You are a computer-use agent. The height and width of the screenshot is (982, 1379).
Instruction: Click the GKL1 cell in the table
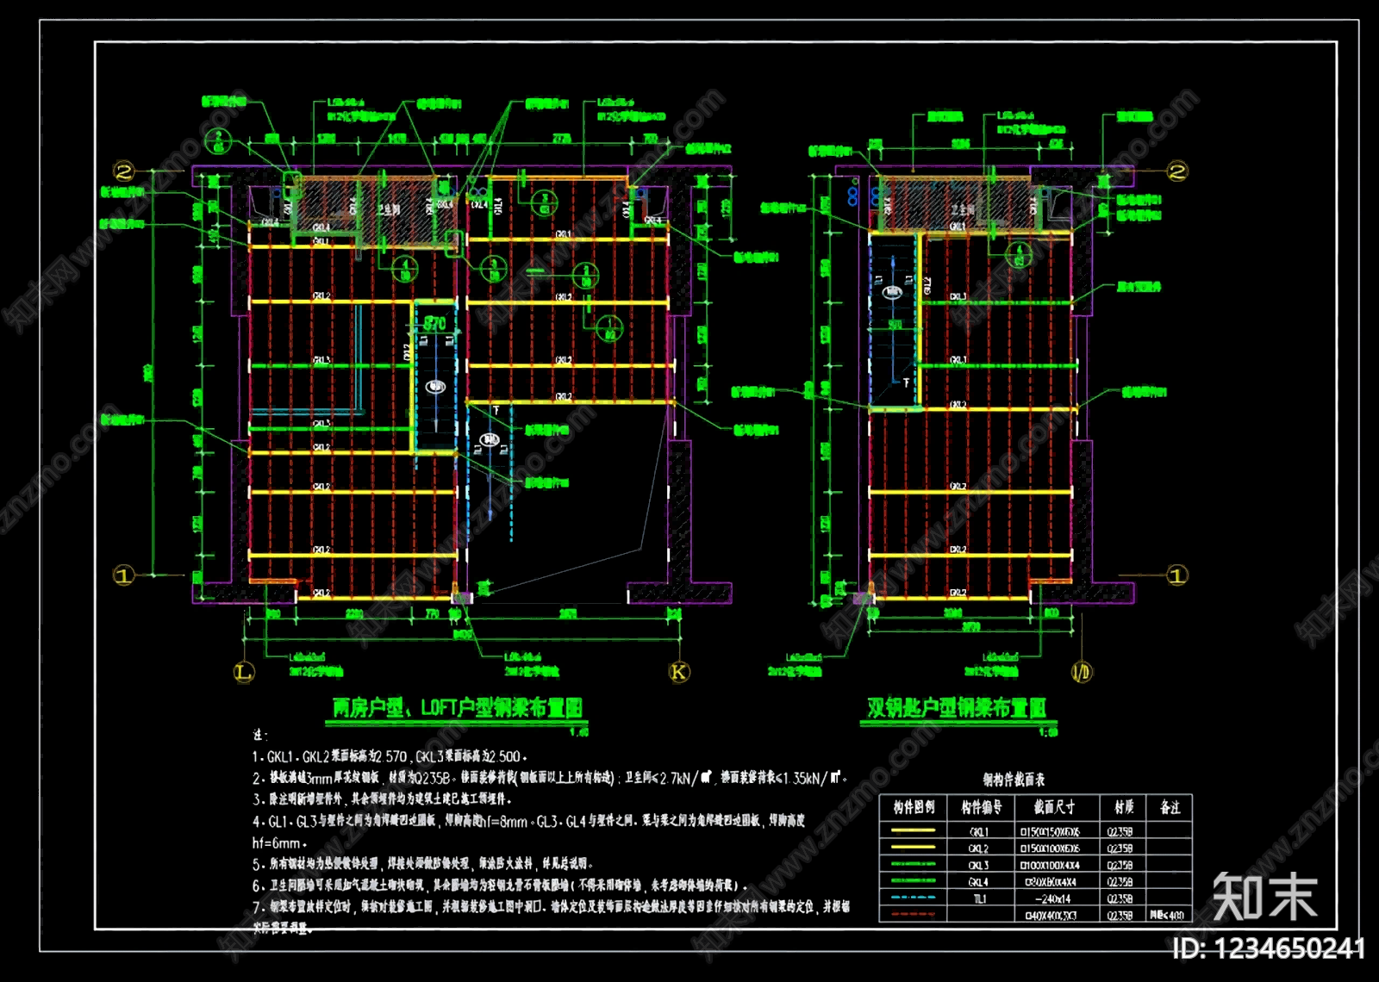pyautogui.click(x=980, y=832)
